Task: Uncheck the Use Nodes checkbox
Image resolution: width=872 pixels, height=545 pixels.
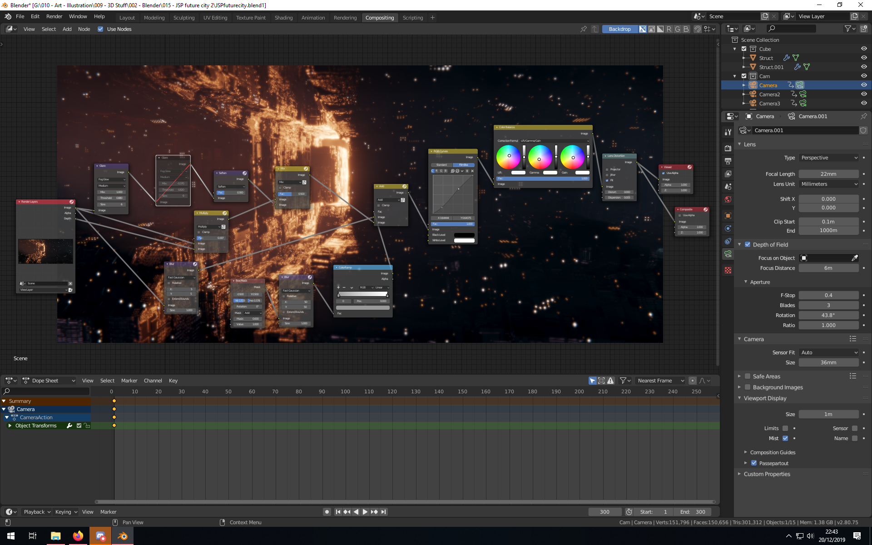Action: 100,29
